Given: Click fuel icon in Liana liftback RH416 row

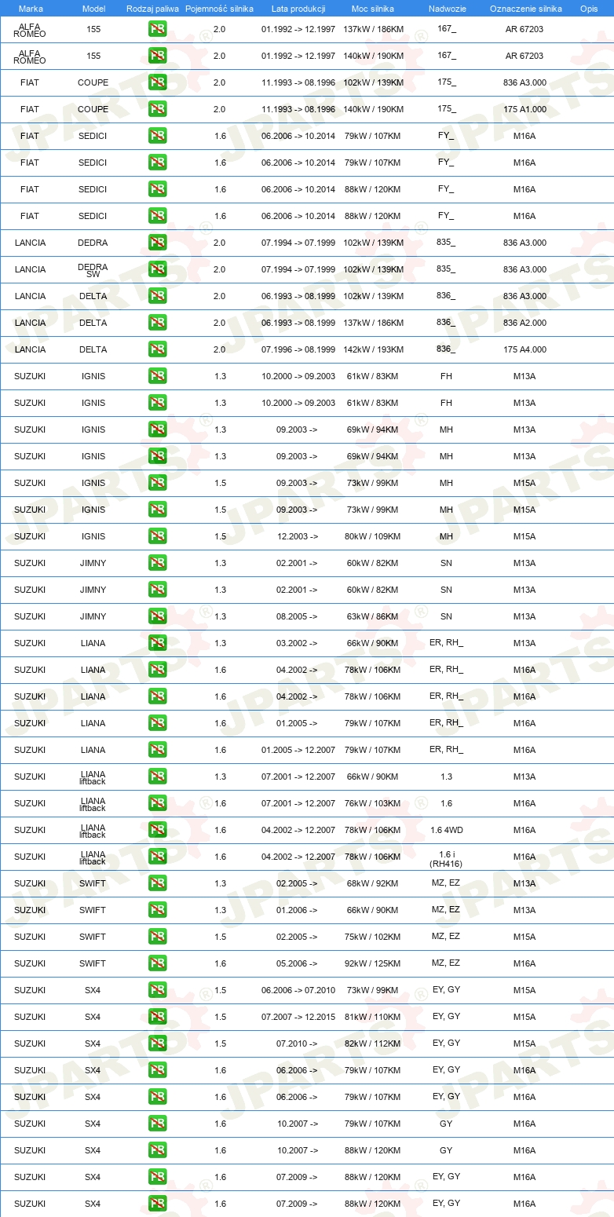Looking at the screenshot, I should click(x=157, y=857).
